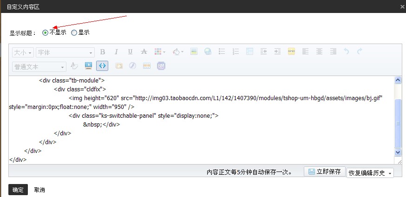
Task: Apply strikethrough formatting
Action: pyautogui.click(x=144, y=52)
